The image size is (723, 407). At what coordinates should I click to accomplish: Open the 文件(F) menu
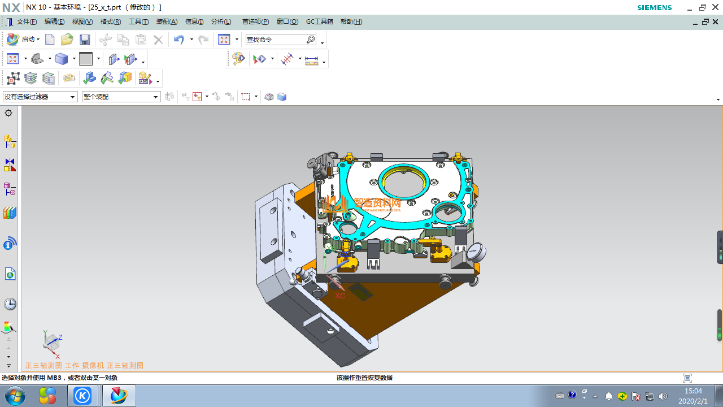(x=27, y=21)
